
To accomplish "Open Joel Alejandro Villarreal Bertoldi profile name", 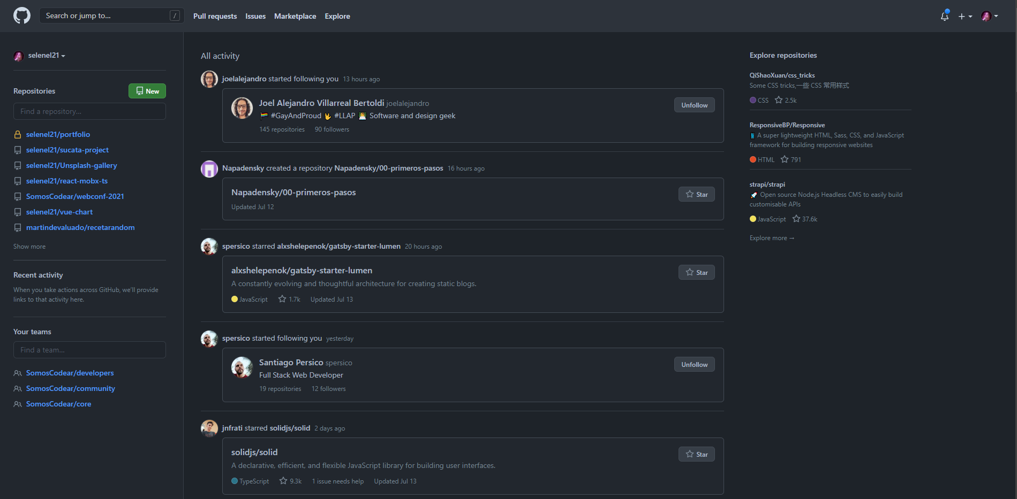I will (321, 103).
